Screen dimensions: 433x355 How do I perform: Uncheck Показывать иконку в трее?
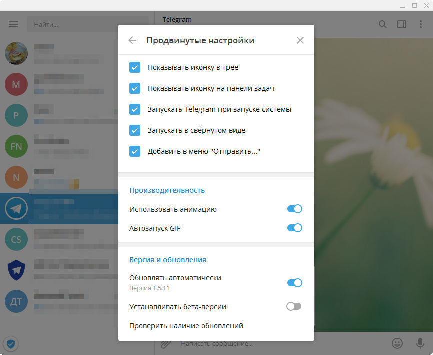coord(135,67)
